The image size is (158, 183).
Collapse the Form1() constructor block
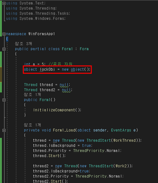(4, 100)
